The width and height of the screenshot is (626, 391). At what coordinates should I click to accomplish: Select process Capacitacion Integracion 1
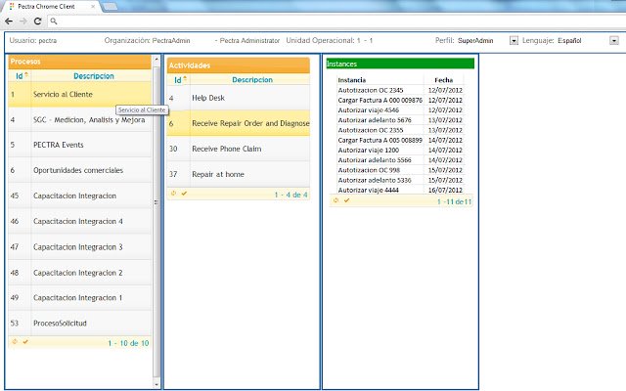(79, 298)
